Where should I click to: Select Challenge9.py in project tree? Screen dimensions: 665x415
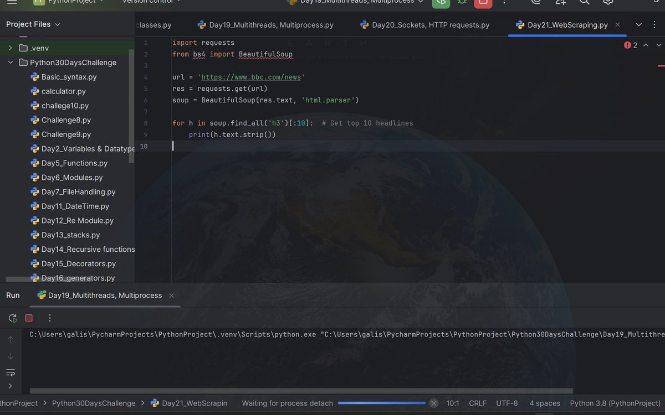pos(66,134)
